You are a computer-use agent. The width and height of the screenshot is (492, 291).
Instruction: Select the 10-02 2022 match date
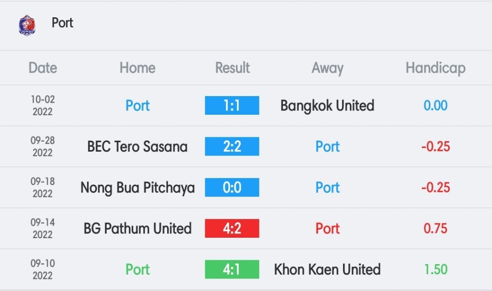(x=43, y=105)
